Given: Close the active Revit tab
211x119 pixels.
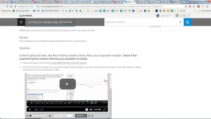Looking at the screenshot, I should [133, 2].
